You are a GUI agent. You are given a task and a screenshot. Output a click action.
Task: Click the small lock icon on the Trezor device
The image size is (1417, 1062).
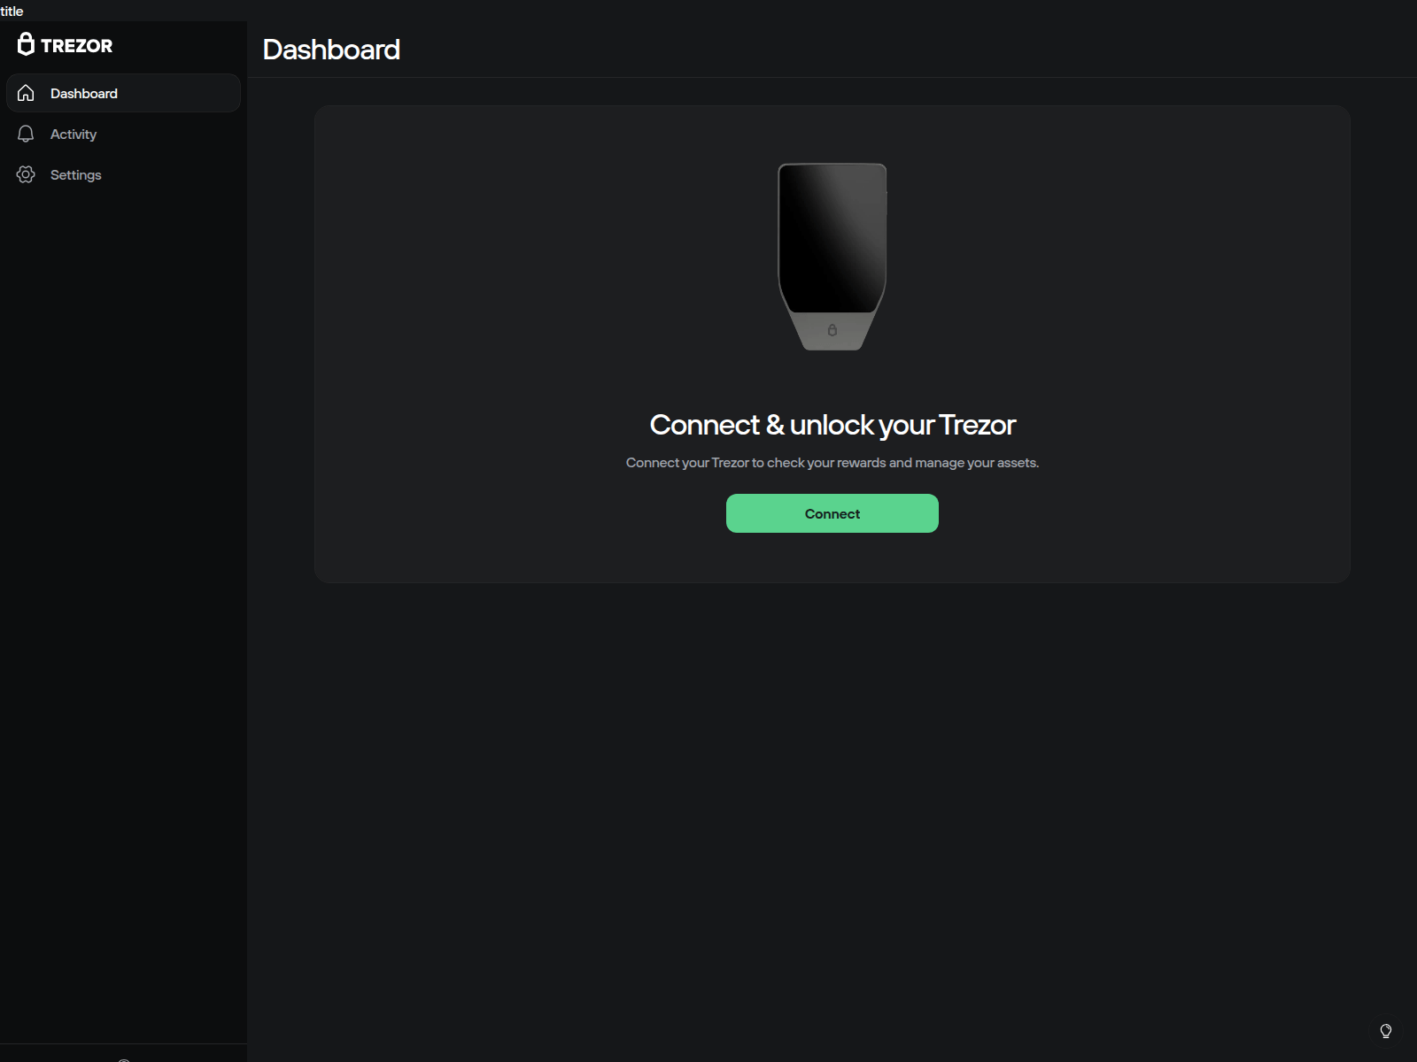click(x=832, y=330)
